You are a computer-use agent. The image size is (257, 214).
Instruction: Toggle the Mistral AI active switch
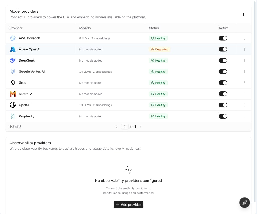(x=223, y=94)
